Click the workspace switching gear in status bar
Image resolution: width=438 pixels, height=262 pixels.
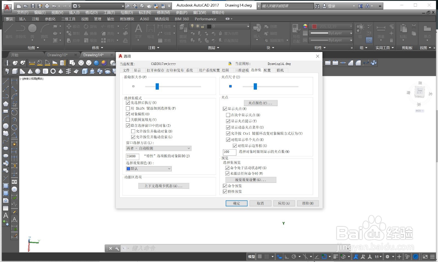(387, 257)
